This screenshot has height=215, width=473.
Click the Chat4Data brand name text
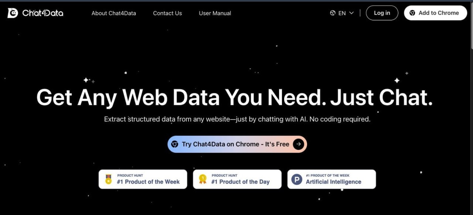click(43, 13)
